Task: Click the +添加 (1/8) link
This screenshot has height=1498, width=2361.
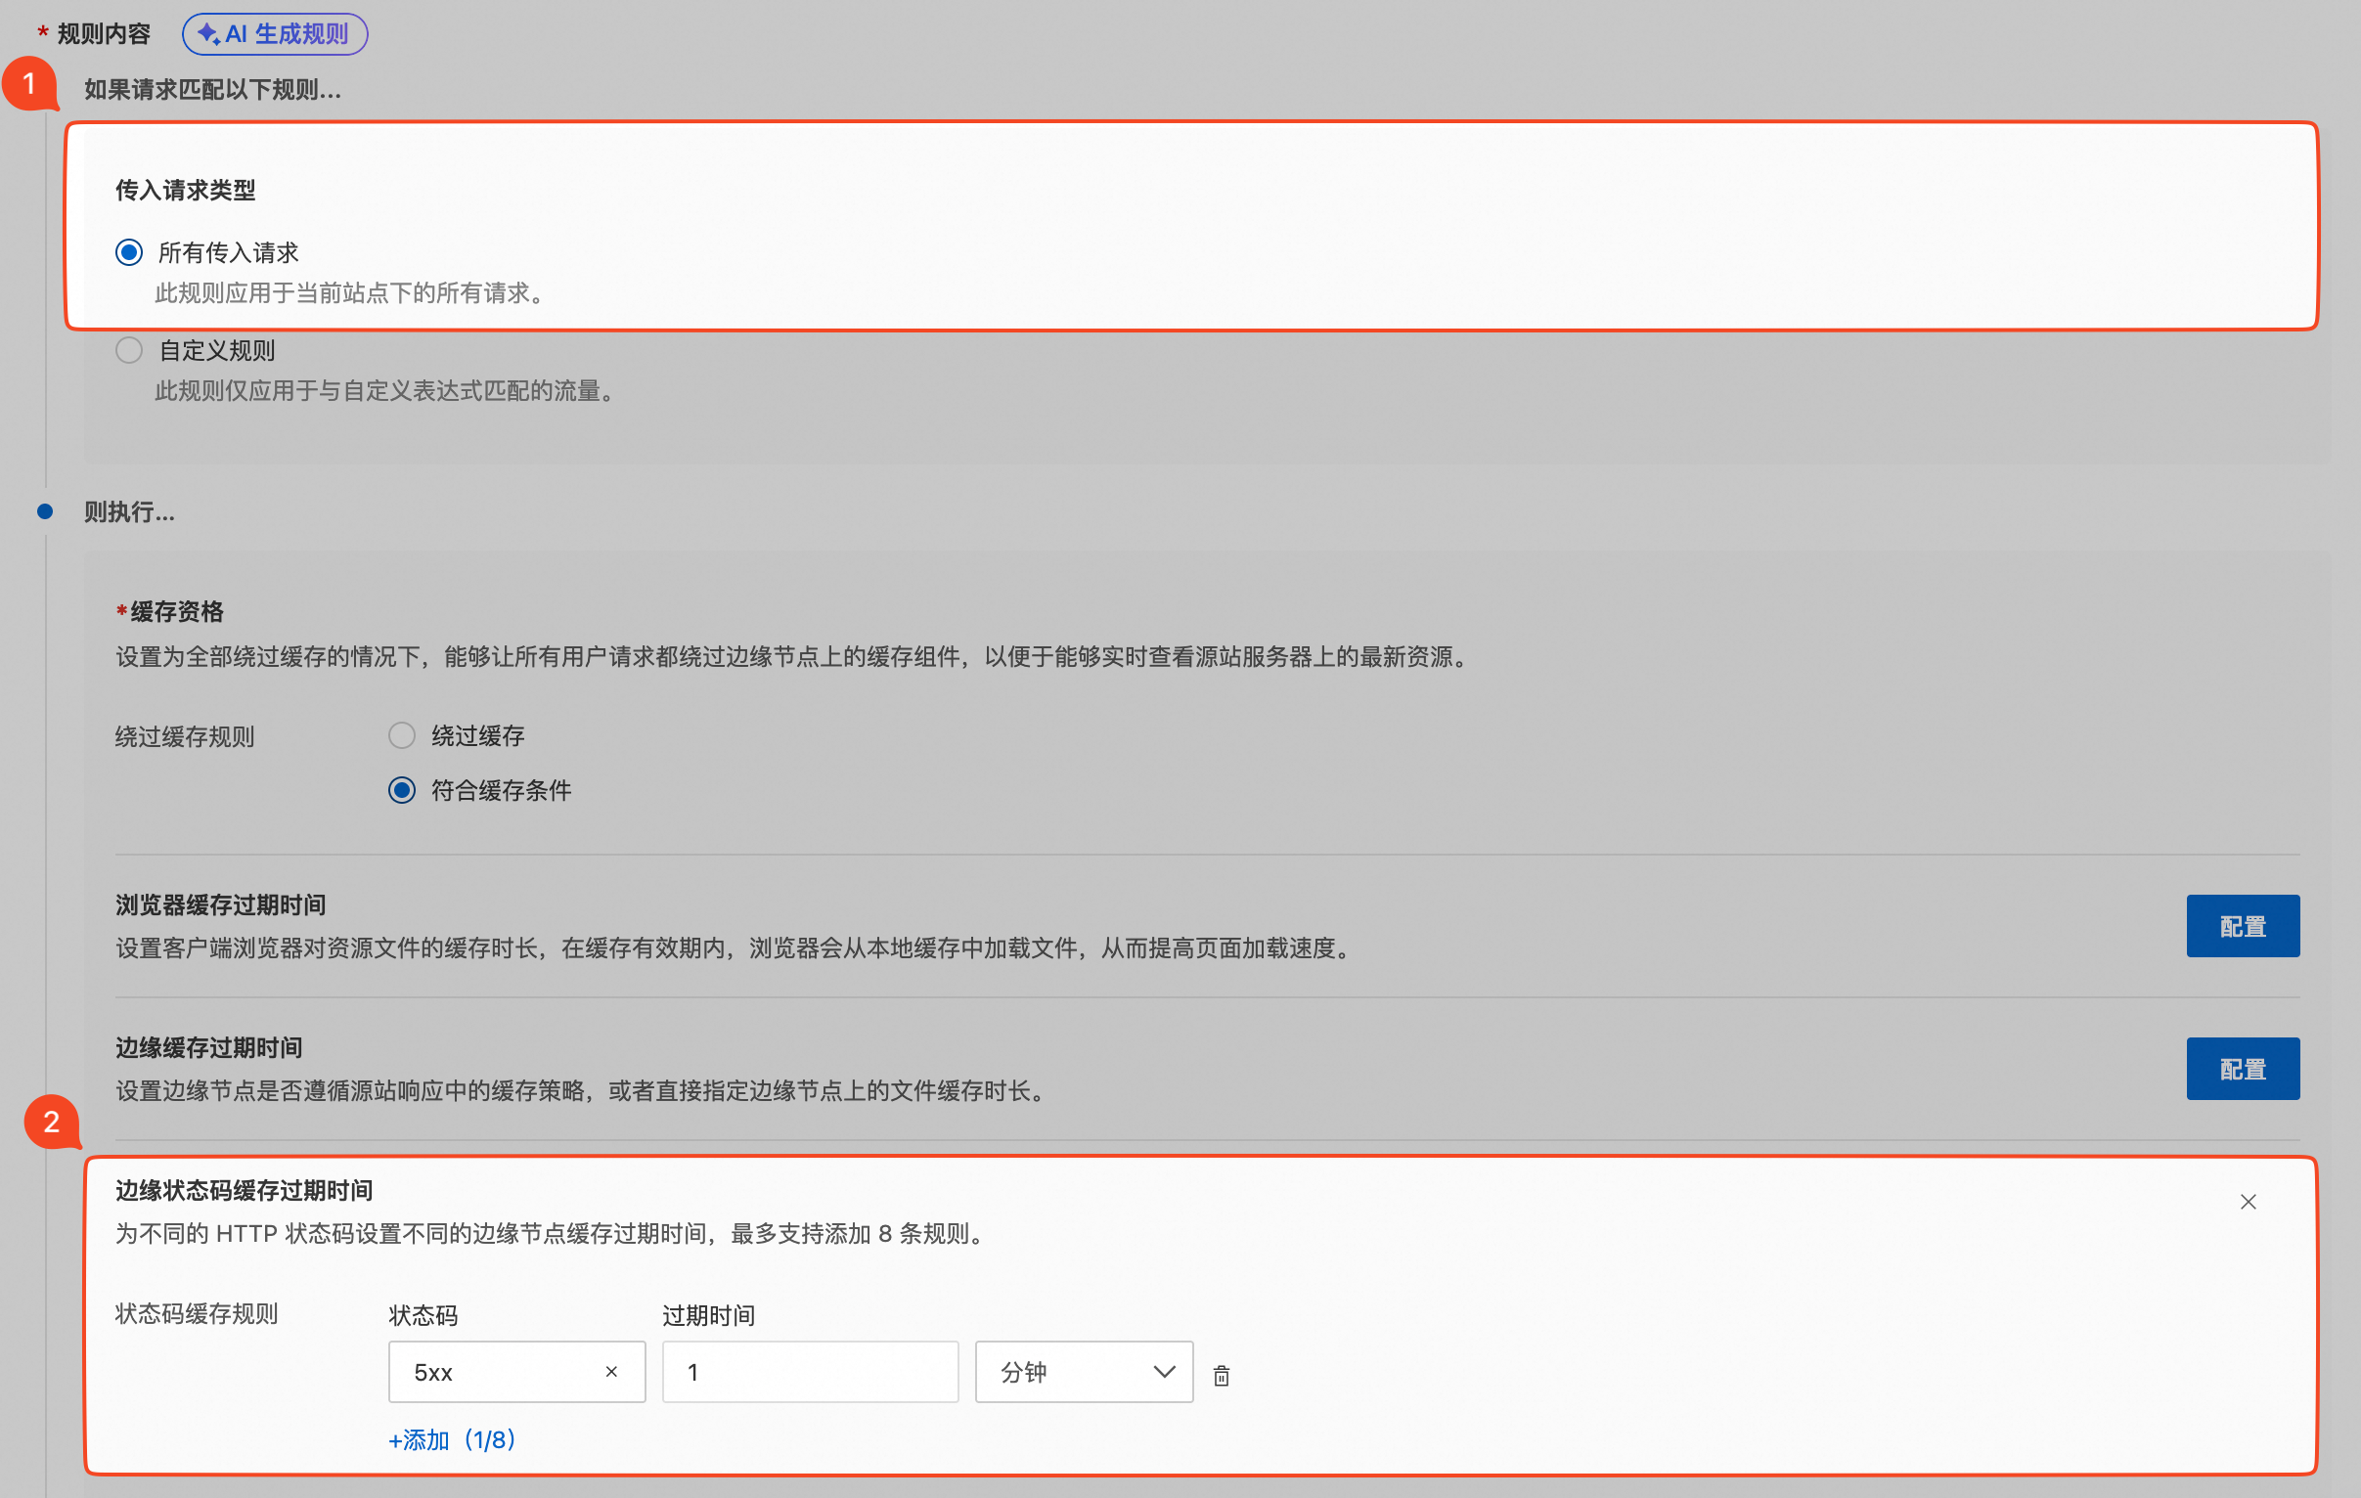Action: (452, 1439)
